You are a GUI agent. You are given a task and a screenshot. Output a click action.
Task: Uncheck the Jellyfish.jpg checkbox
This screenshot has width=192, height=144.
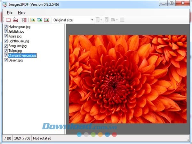6,31
